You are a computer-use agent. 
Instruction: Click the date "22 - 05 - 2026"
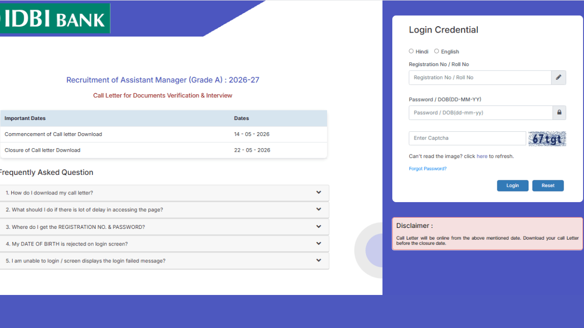[252, 150]
